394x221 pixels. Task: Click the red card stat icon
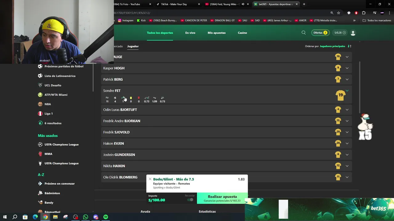tap(139, 98)
